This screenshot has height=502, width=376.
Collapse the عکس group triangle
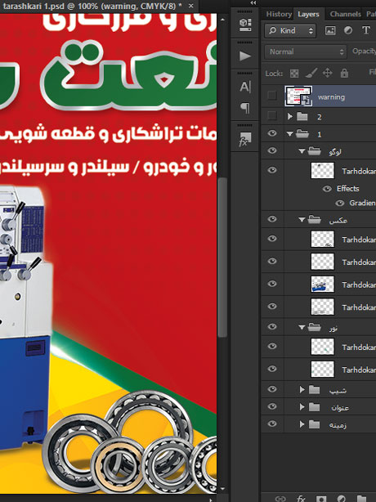(x=302, y=220)
